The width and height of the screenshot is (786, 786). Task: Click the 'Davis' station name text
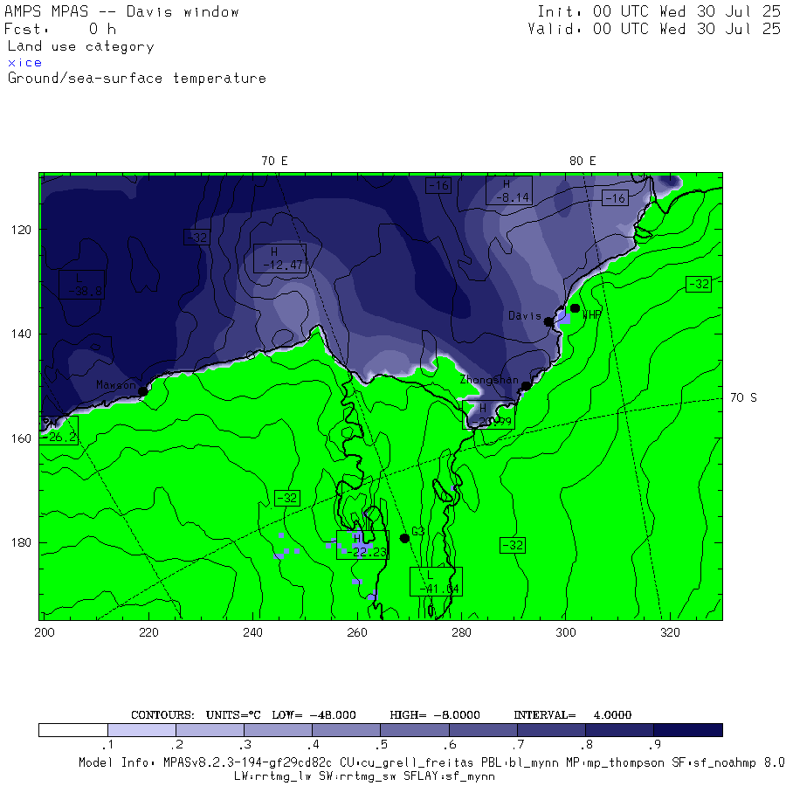coord(525,316)
